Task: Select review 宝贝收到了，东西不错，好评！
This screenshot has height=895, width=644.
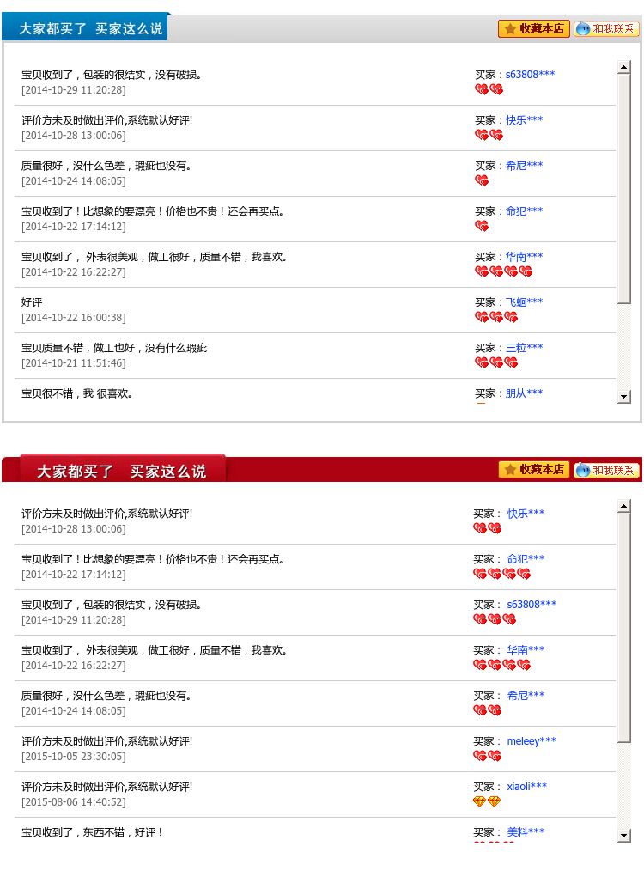Action: coord(93,832)
